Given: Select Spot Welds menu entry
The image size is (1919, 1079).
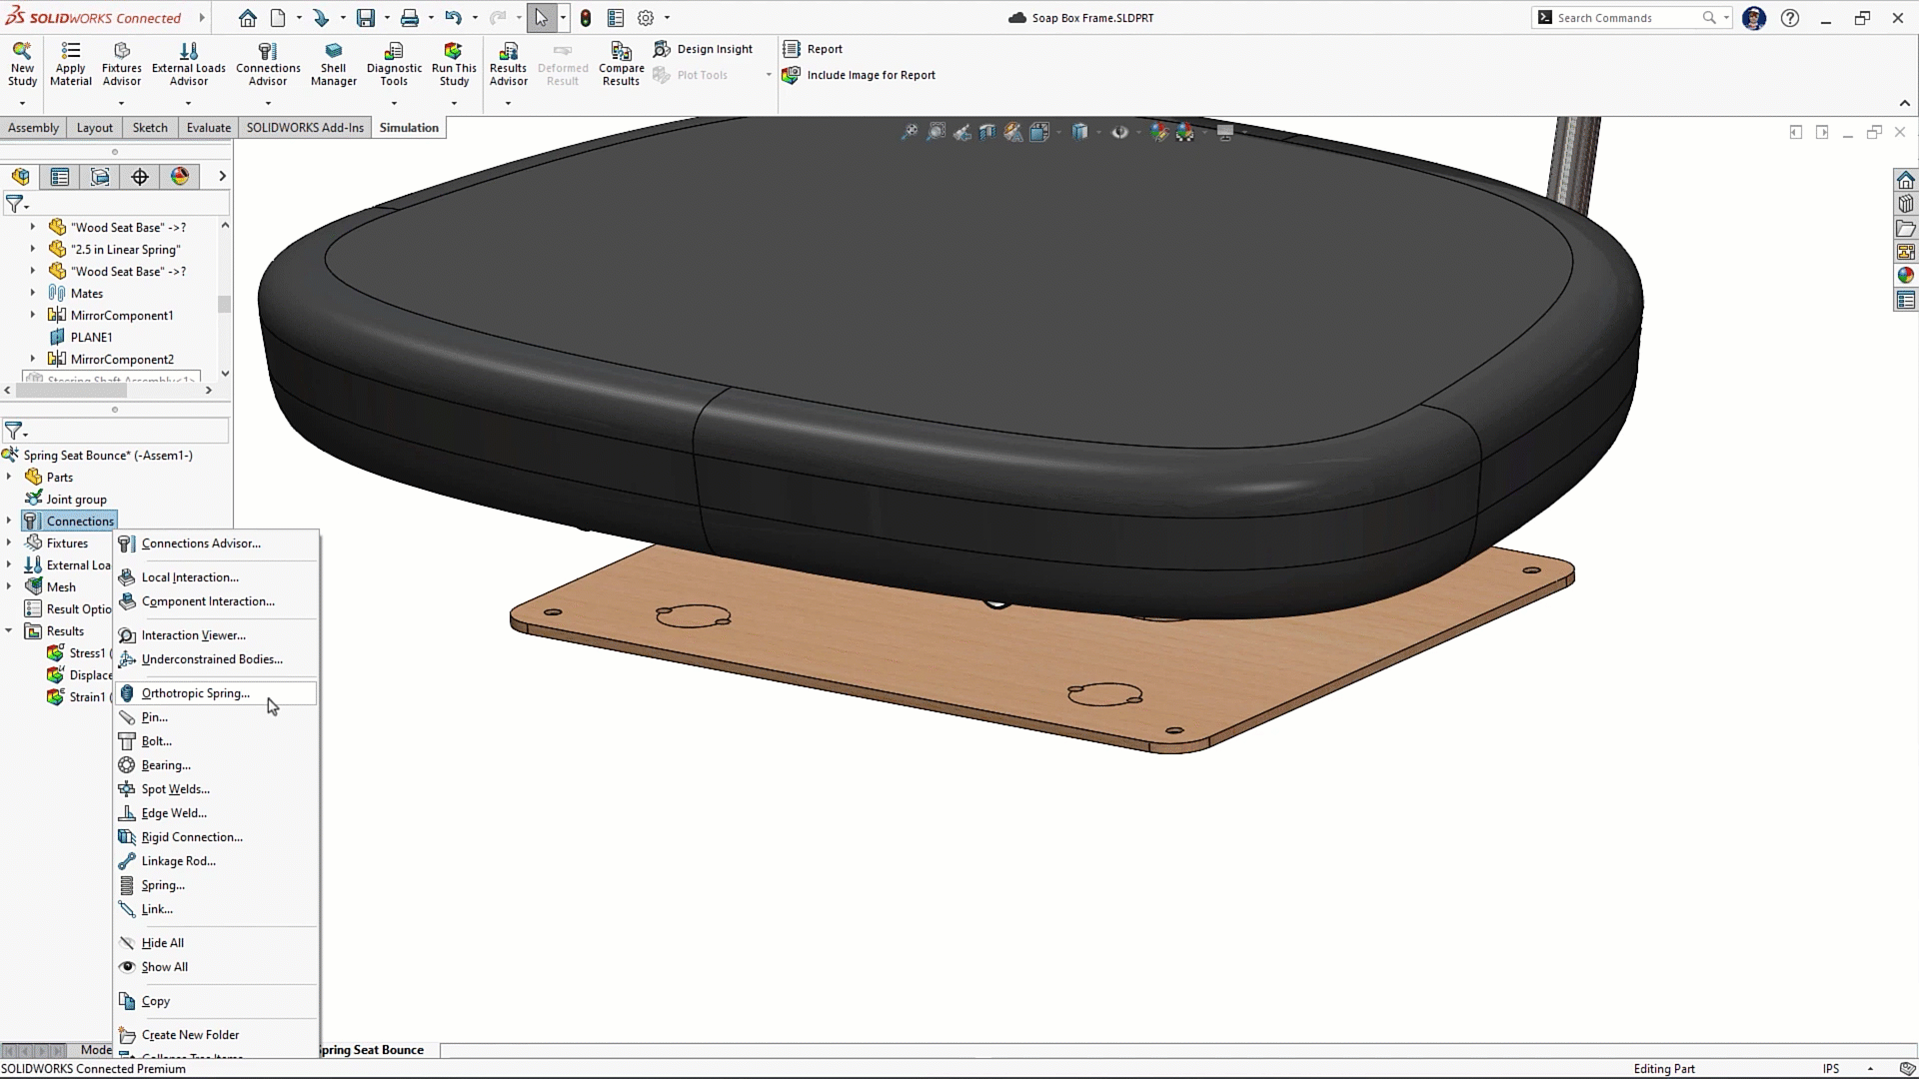Looking at the screenshot, I should pos(216,789).
